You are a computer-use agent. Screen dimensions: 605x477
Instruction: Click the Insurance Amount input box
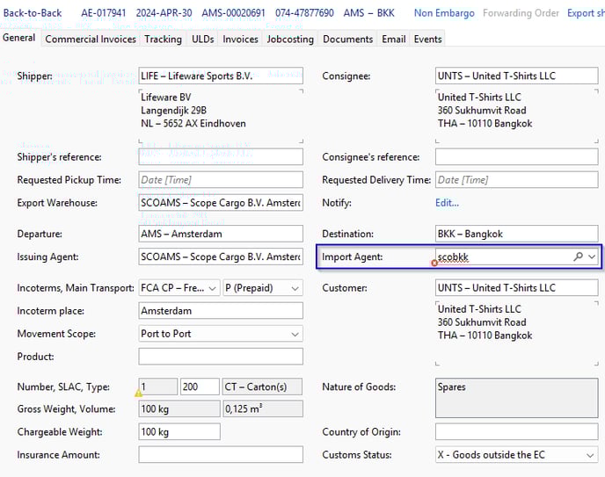(x=220, y=455)
